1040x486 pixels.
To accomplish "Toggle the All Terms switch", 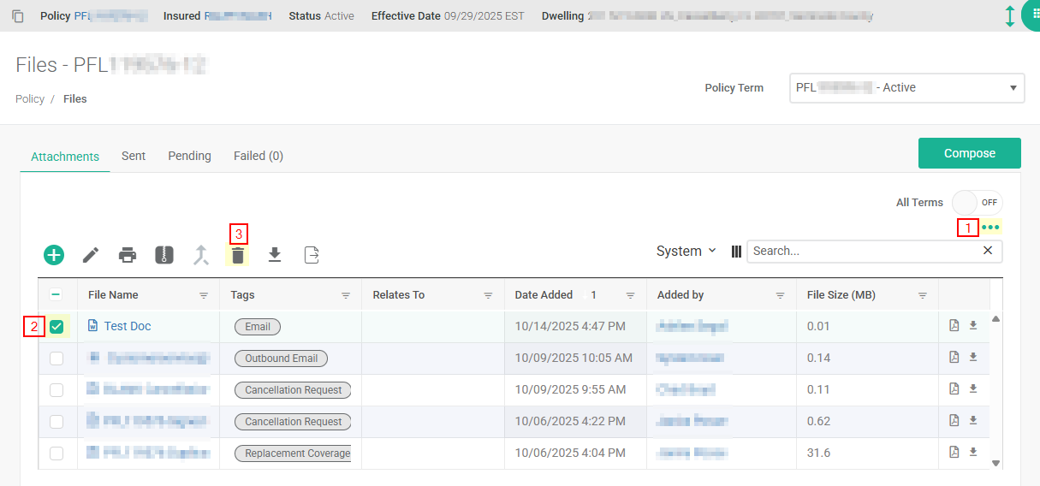I will click(977, 203).
